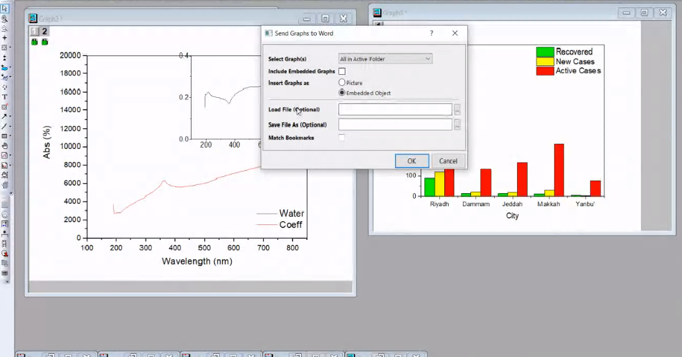Image resolution: width=682 pixels, height=357 pixels.
Task: Select the Mask Points tool
Action: pos(4,77)
